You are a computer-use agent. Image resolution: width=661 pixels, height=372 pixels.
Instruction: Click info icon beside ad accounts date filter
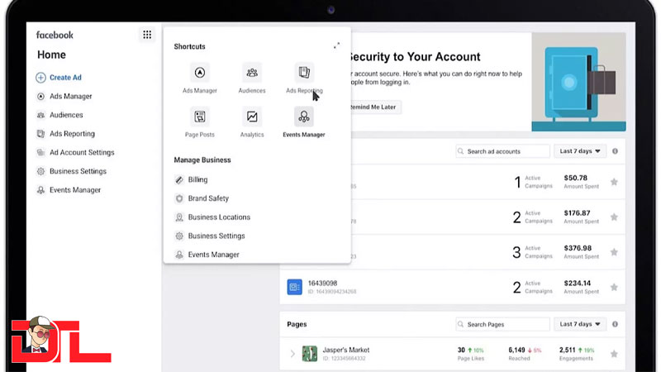coord(615,151)
